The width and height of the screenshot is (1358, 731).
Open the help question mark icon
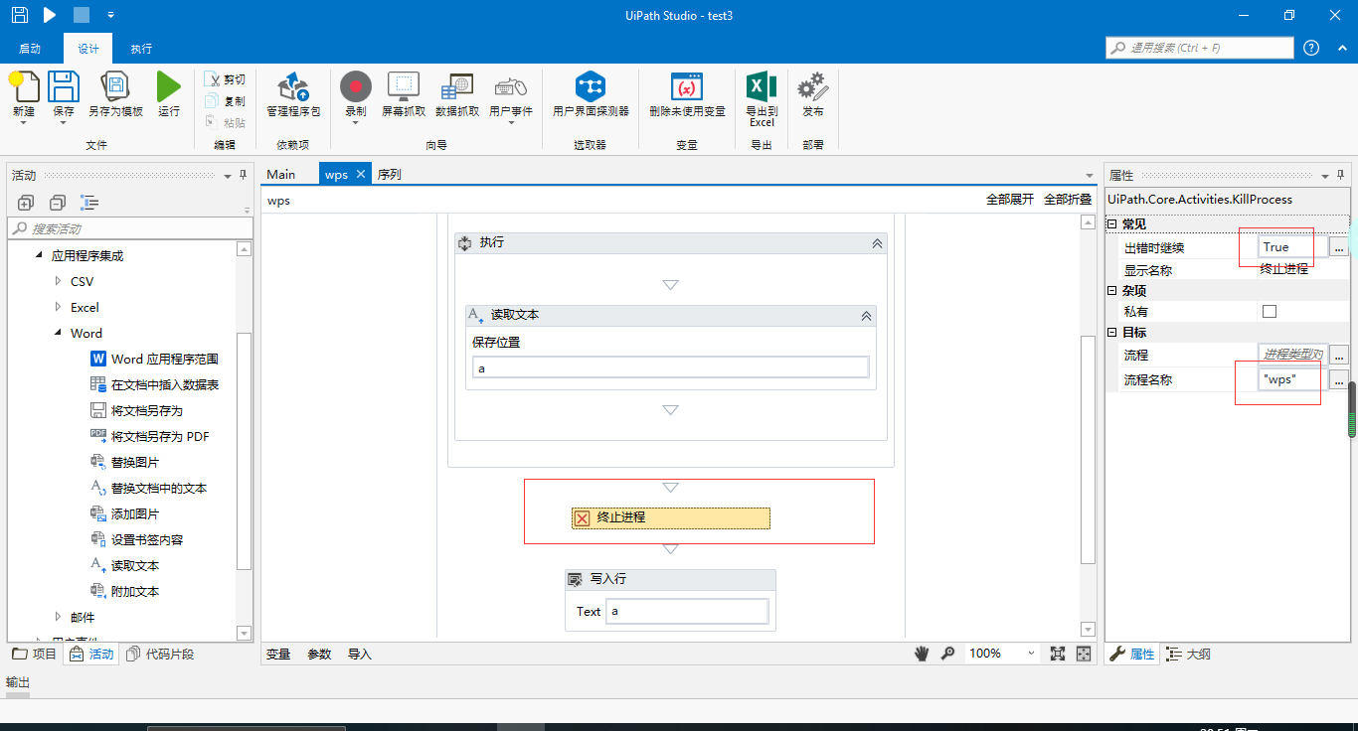pyautogui.click(x=1311, y=48)
